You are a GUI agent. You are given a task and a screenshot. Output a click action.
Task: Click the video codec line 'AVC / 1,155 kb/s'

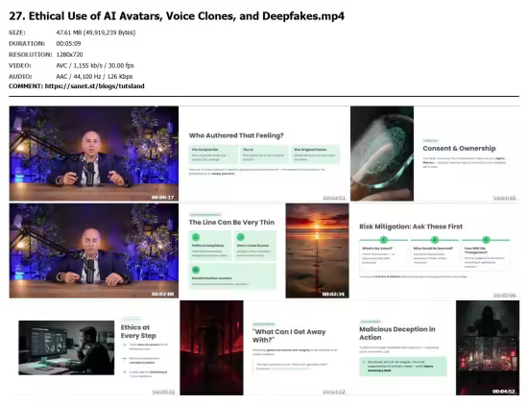(x=95, y=65)
